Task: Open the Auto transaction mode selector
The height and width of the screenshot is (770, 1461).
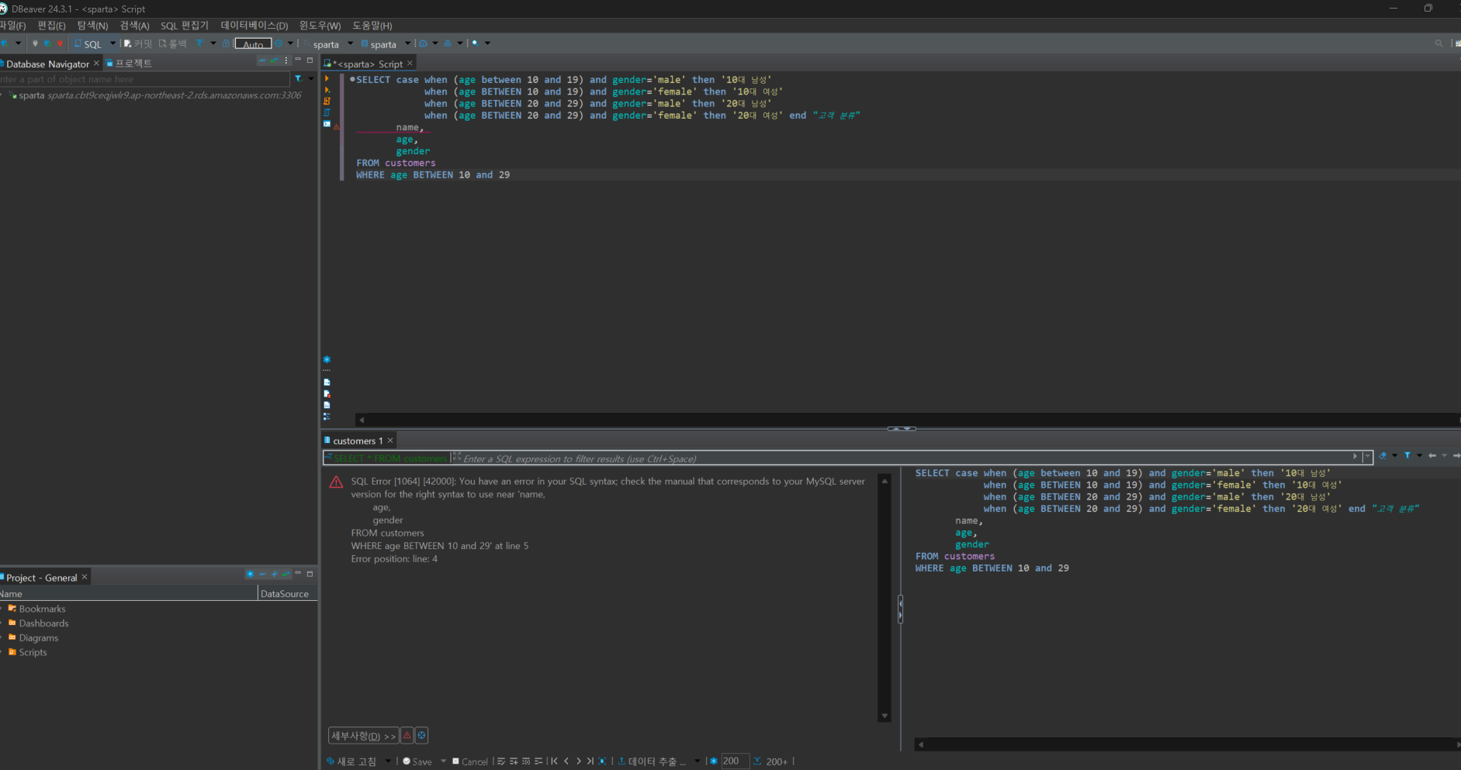Action: coord(253,44)
